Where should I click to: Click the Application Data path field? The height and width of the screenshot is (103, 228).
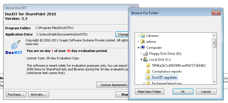coord(74,34)
